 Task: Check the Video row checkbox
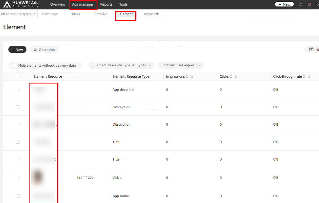(18, 178)
